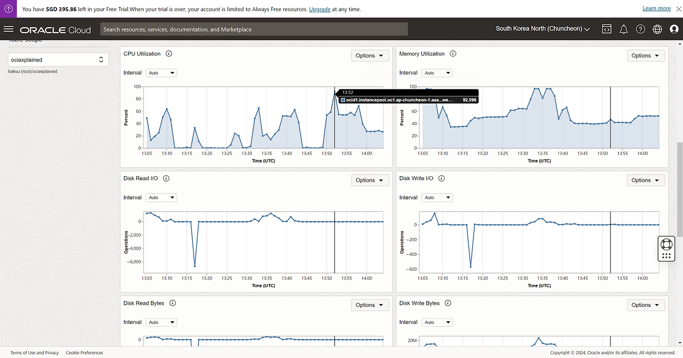The image size is (683, 358).
Task: Click the info icon beside Memory Utilization
Action: pyautogui.click(x=453, y=54)
